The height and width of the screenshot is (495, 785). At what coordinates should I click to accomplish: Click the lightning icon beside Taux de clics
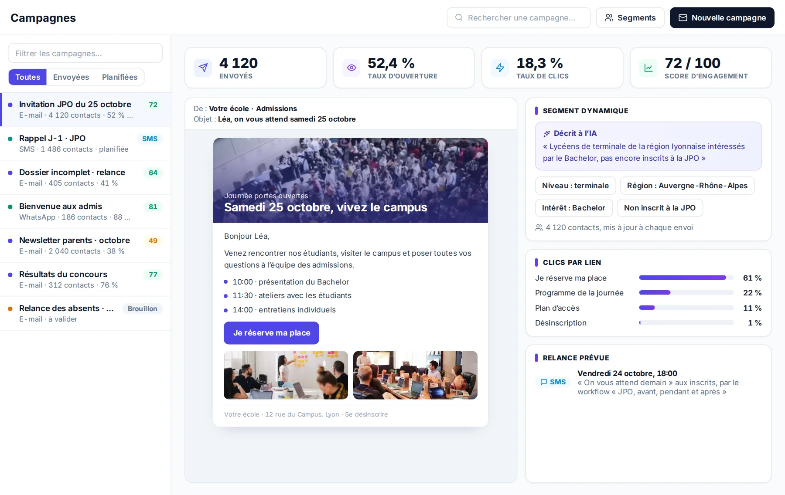[500, 68]
